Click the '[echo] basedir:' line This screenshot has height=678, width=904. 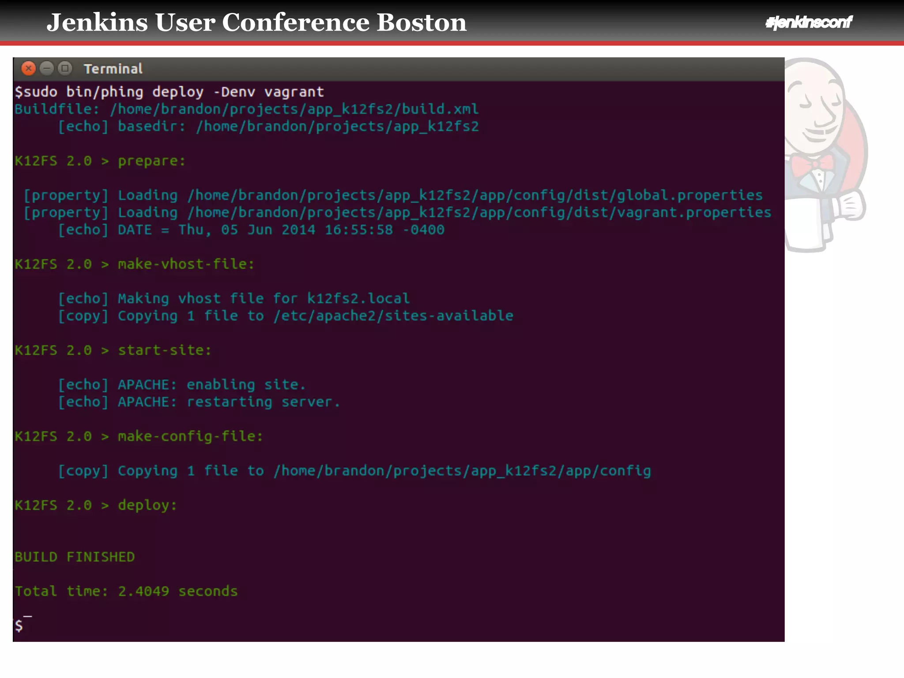coord(268,127)
